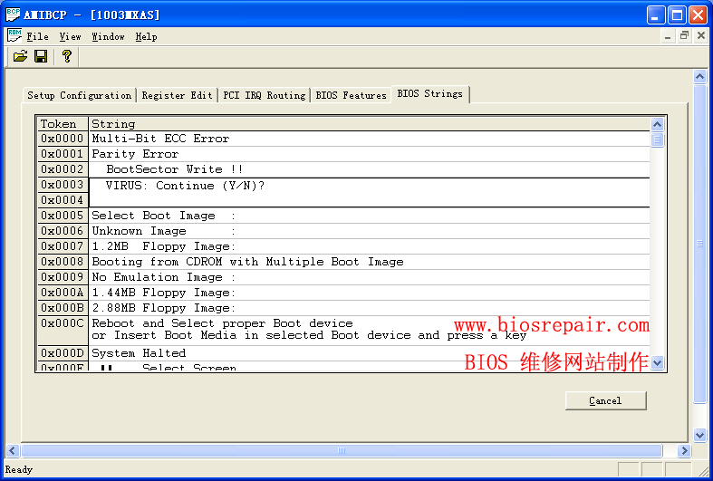Click the outer vertical scrollbar up arrow

[699, 76]
